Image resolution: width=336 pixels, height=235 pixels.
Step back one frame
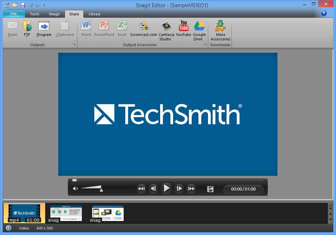[x=153, y=188]
